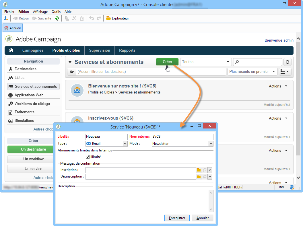307x226 pixels.
Task: Focus the search field with magnifier
Action: 258,62
